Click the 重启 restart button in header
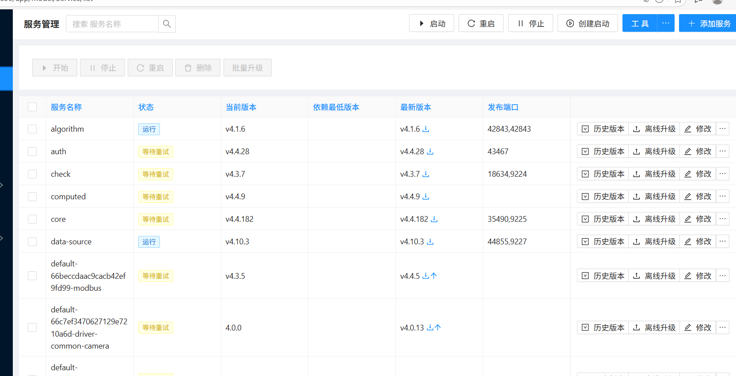The height and width of the screenshot is (376, 736). tap(481, 23)
